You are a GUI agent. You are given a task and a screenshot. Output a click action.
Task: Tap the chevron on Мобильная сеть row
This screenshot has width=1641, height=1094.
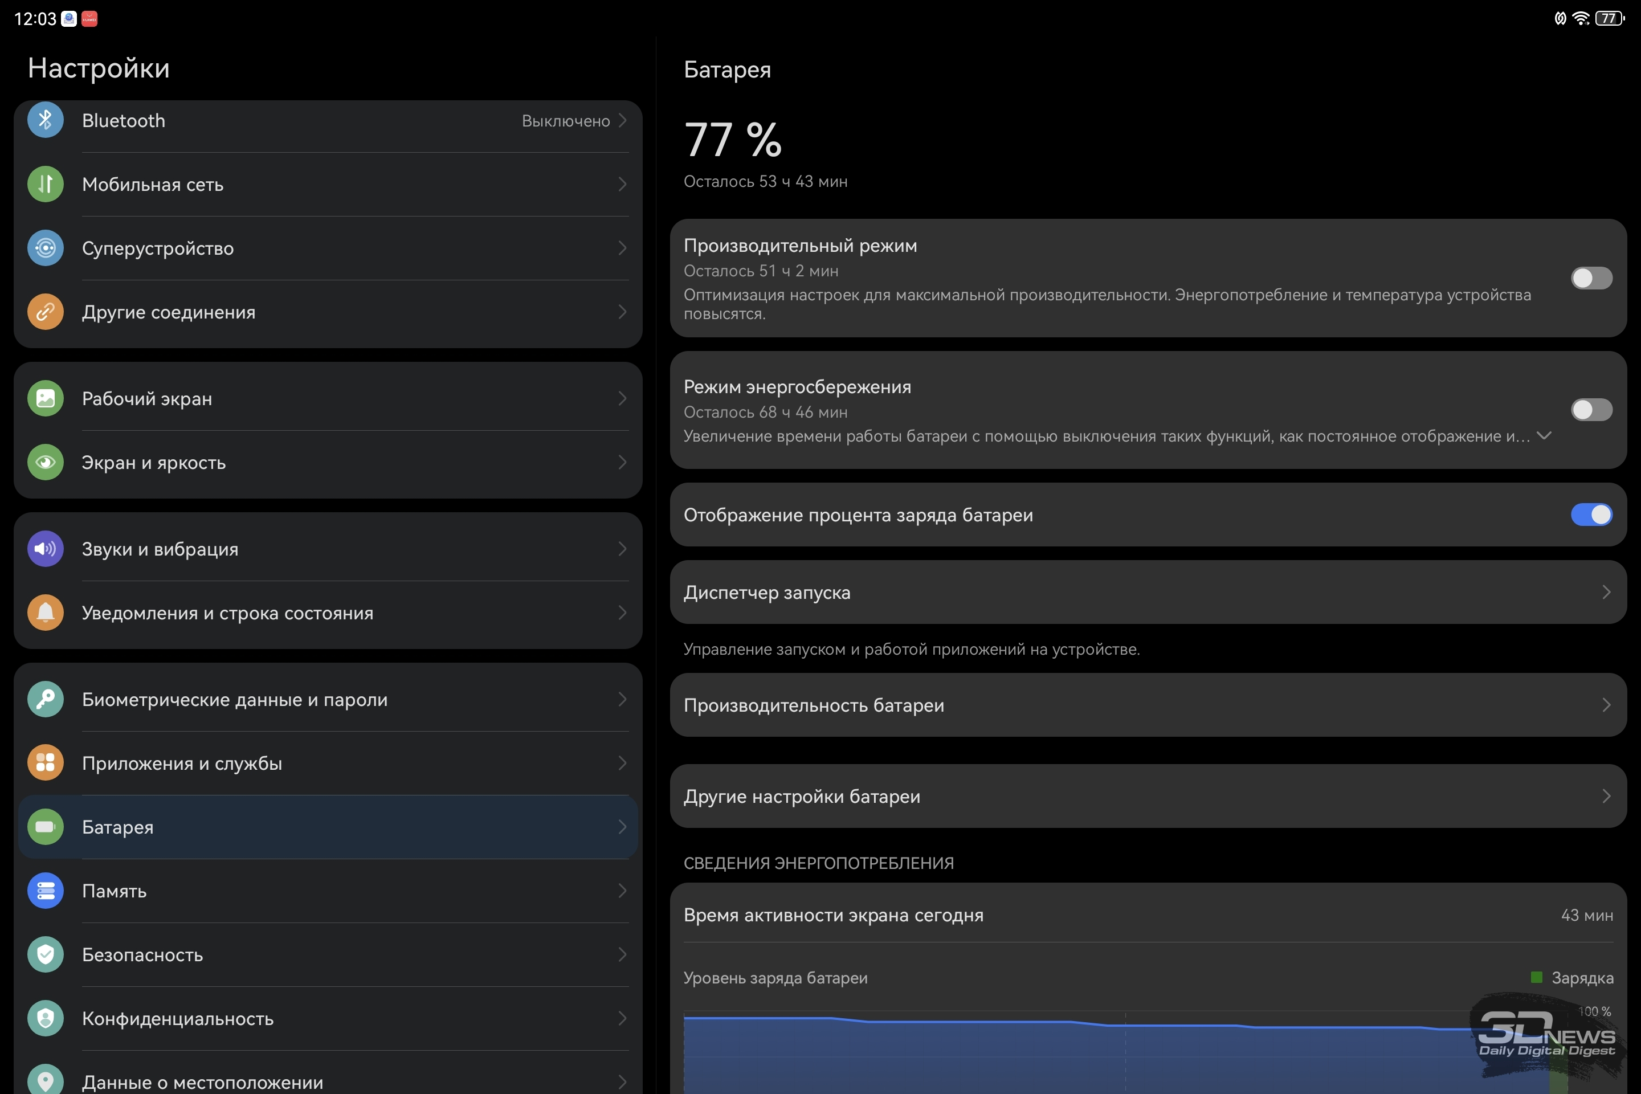(622, 184)
